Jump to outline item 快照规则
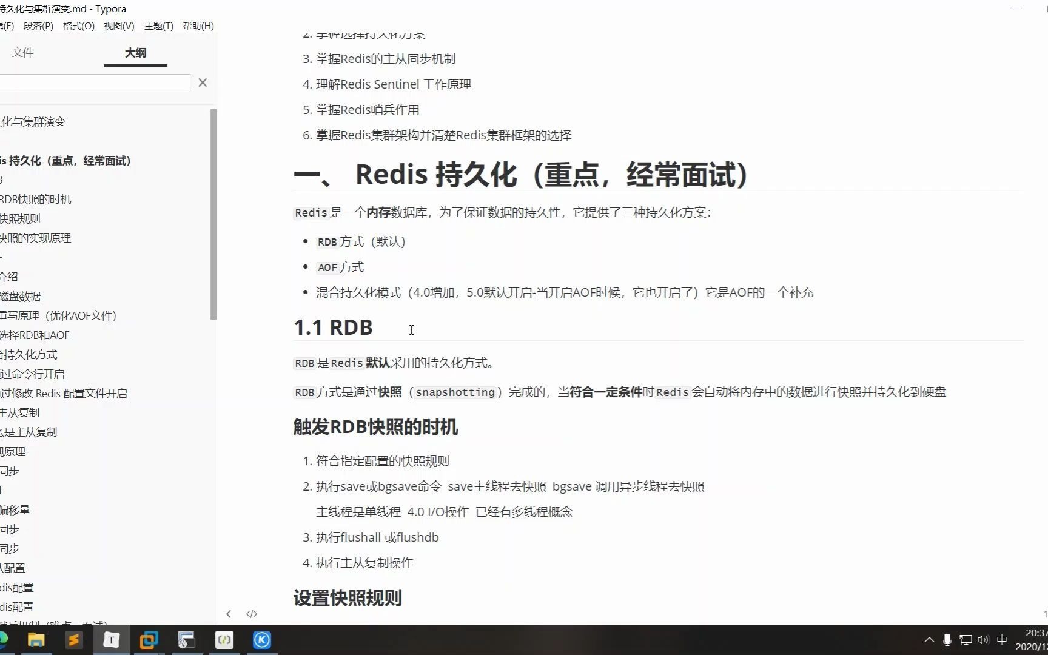 20,219
